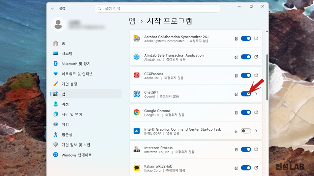Turn off Google Chrome startup toggle
The width and height of the screenshot is (314, 176).
click(x=246, y=112)
